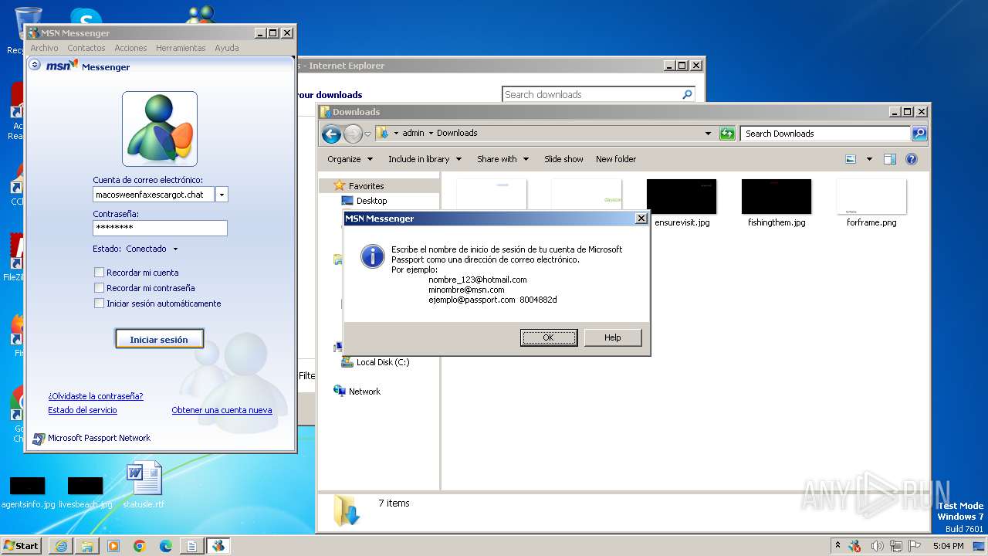Open statusle.rtf desktop file

click(x=144, y=484)
